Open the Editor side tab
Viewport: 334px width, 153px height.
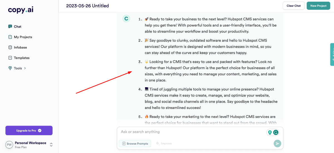click(x=332, y=54)
